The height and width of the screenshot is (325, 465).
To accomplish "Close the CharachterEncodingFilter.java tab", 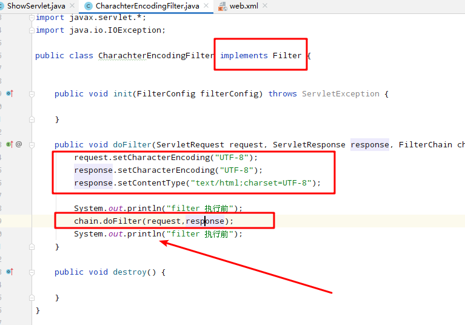I will (x=206, y=5).
